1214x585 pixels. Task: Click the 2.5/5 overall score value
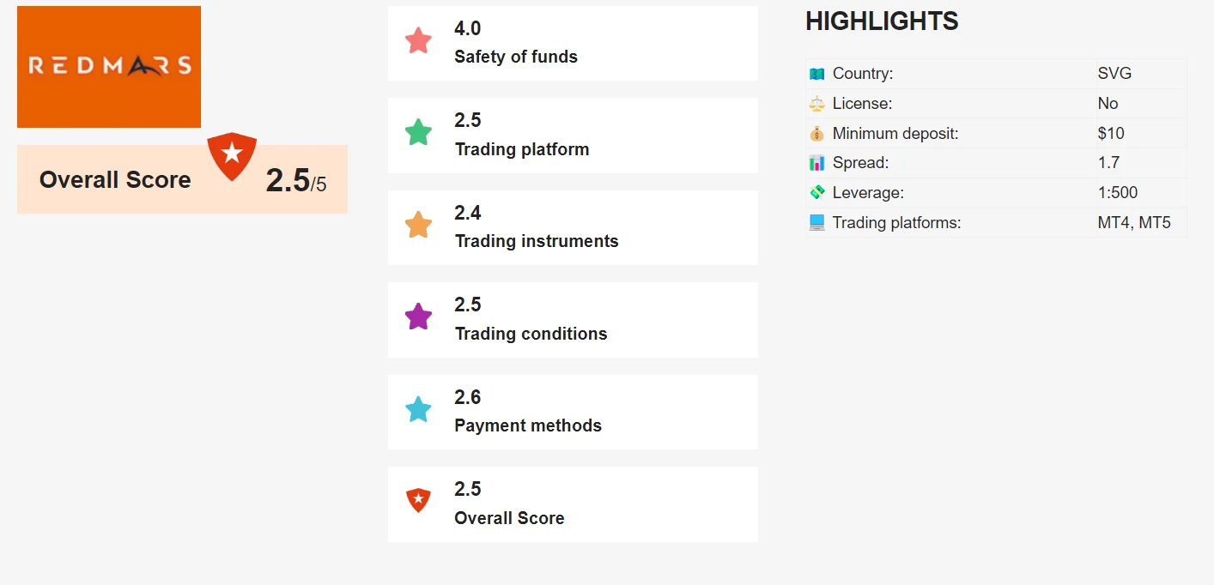(296, 181)
